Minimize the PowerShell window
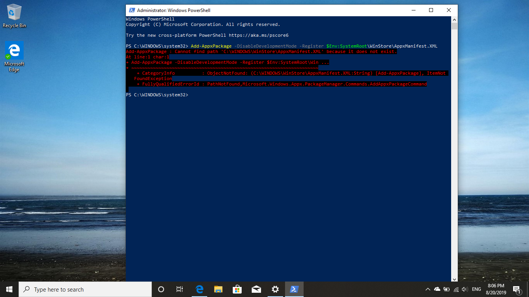 [413, 10]
